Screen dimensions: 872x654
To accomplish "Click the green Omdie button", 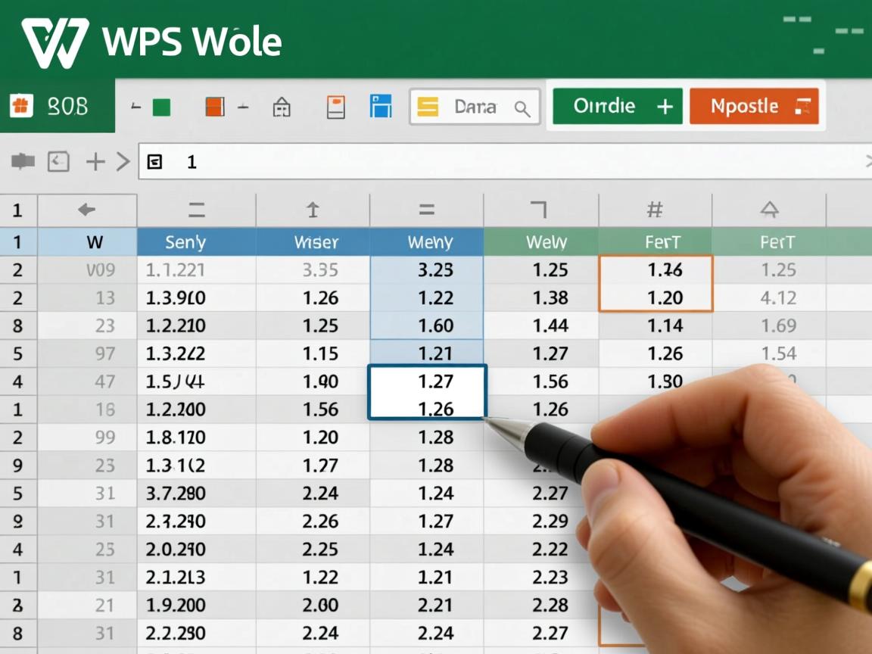I will [x=617, y=107].
